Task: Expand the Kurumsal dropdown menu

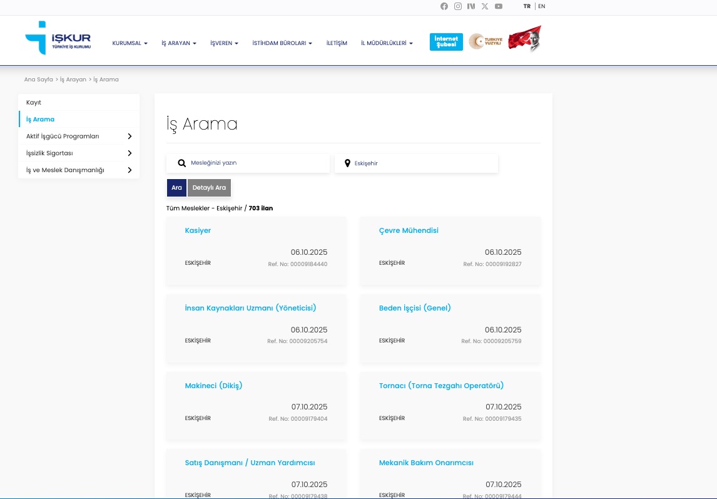Action: click(x=130, y=43)
